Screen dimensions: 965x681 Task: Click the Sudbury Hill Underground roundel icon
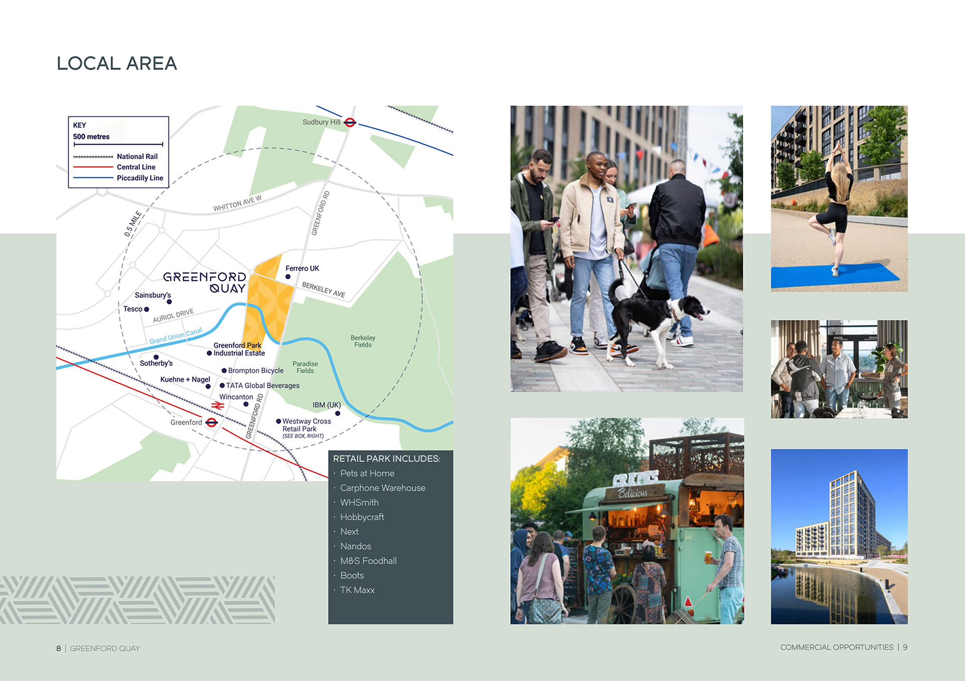click(x=350, y=122)
